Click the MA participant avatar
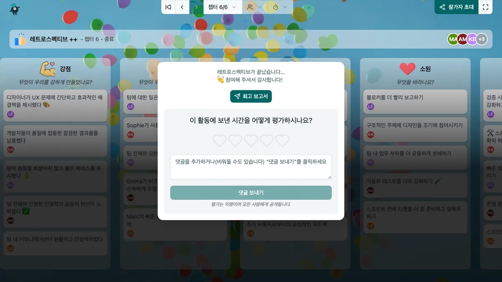Image resolution: width=502 pixels, height=282 pixels. (453, 39)
